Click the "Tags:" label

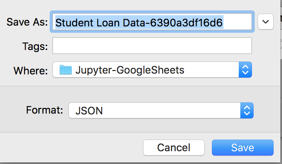[35, 46]
